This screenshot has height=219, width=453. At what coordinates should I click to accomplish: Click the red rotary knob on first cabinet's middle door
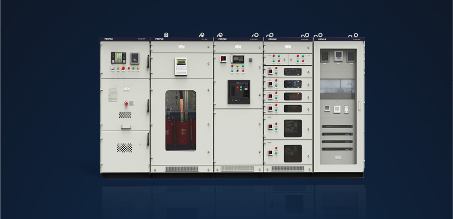(x=126, y=103)
